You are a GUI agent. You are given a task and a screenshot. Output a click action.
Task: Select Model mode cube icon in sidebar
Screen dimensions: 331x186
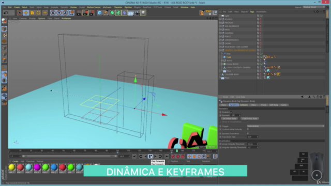(4, 29)
